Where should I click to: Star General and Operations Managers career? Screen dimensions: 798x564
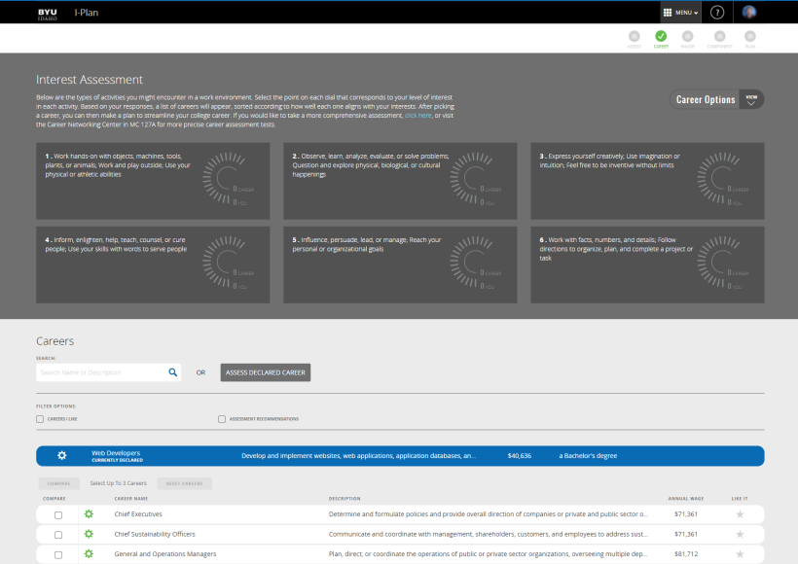[x=740, y=554]
